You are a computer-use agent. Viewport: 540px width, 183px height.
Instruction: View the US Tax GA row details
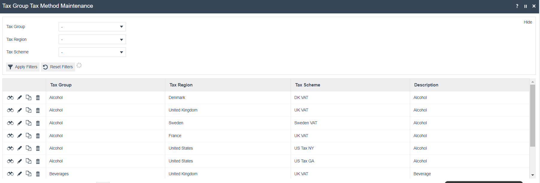click(10, 161)
